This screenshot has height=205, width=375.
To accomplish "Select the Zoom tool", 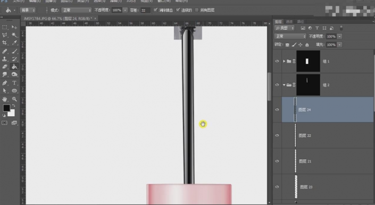I will click(x=14, y=99).
